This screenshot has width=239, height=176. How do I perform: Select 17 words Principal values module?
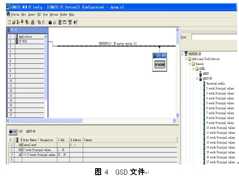click(221, 162)
